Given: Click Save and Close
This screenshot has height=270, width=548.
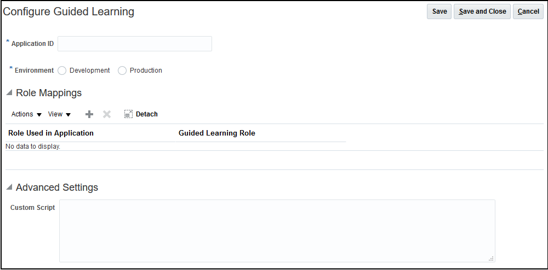Looking at the screenshot, I should (482, 11).
